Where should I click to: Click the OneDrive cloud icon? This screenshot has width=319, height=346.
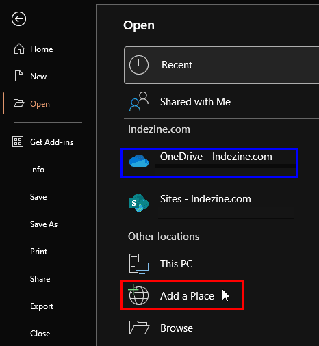point(139,161)
